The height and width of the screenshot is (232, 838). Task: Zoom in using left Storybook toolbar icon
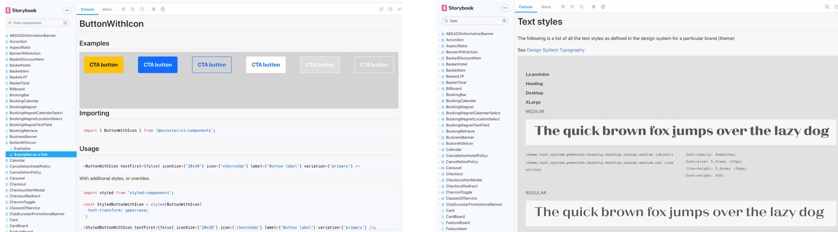click(x=124, y=9)
